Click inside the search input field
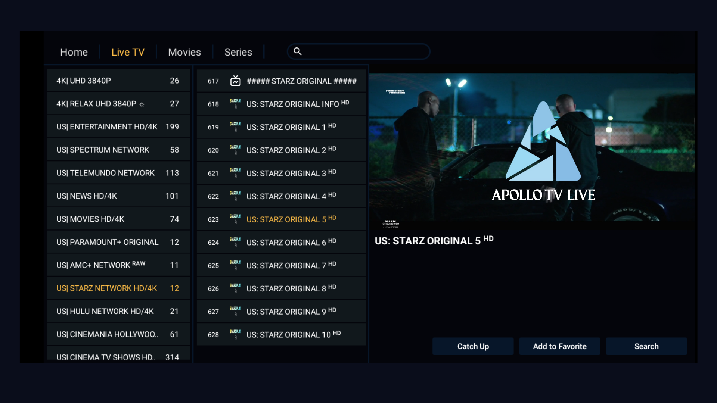The image size is (717, 403). pyautogui.click(x=358, y=51)
